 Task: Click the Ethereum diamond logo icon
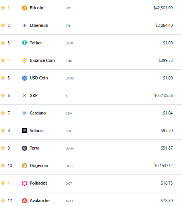[25, 25]
